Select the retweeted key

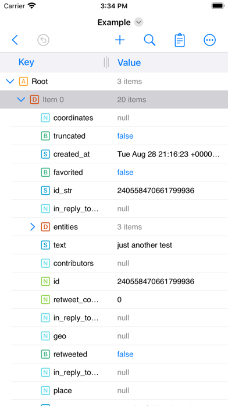70,354
